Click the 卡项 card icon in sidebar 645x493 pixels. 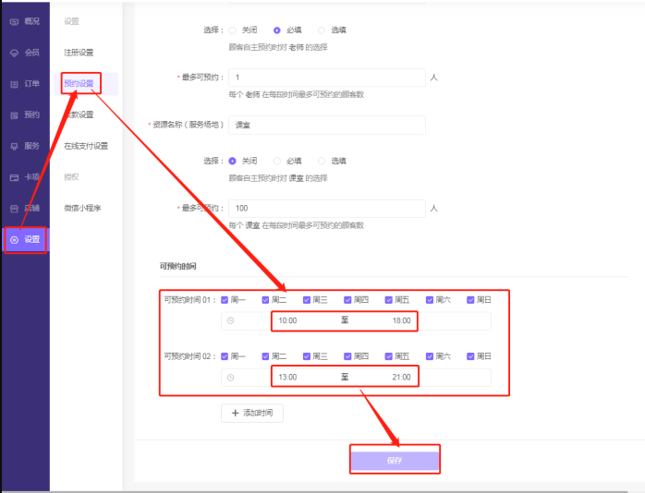pos(15,177)
